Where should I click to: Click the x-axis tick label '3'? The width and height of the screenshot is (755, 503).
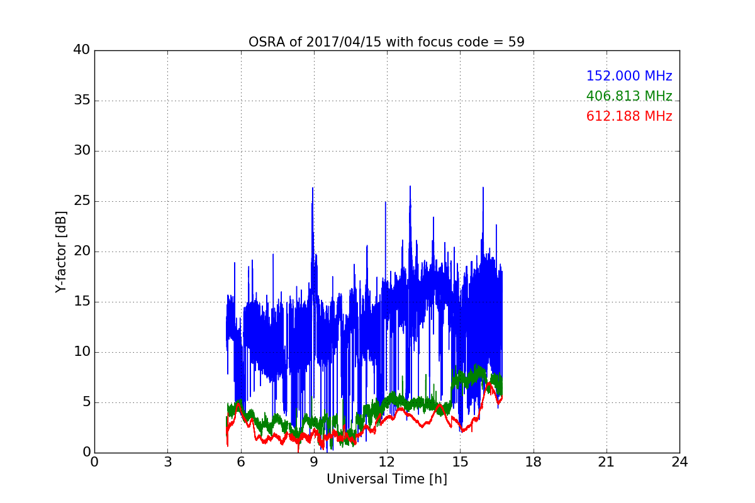(x=167, y=462)
